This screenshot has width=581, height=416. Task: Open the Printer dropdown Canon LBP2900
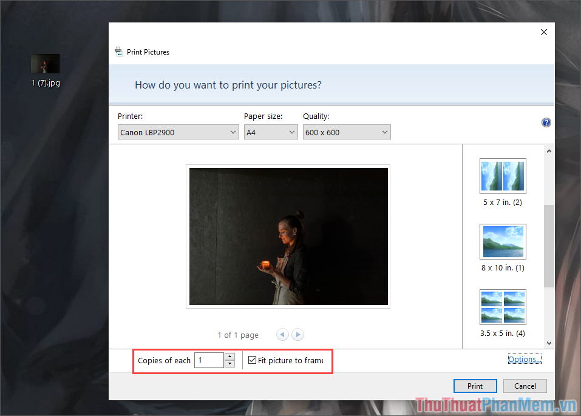178,132
